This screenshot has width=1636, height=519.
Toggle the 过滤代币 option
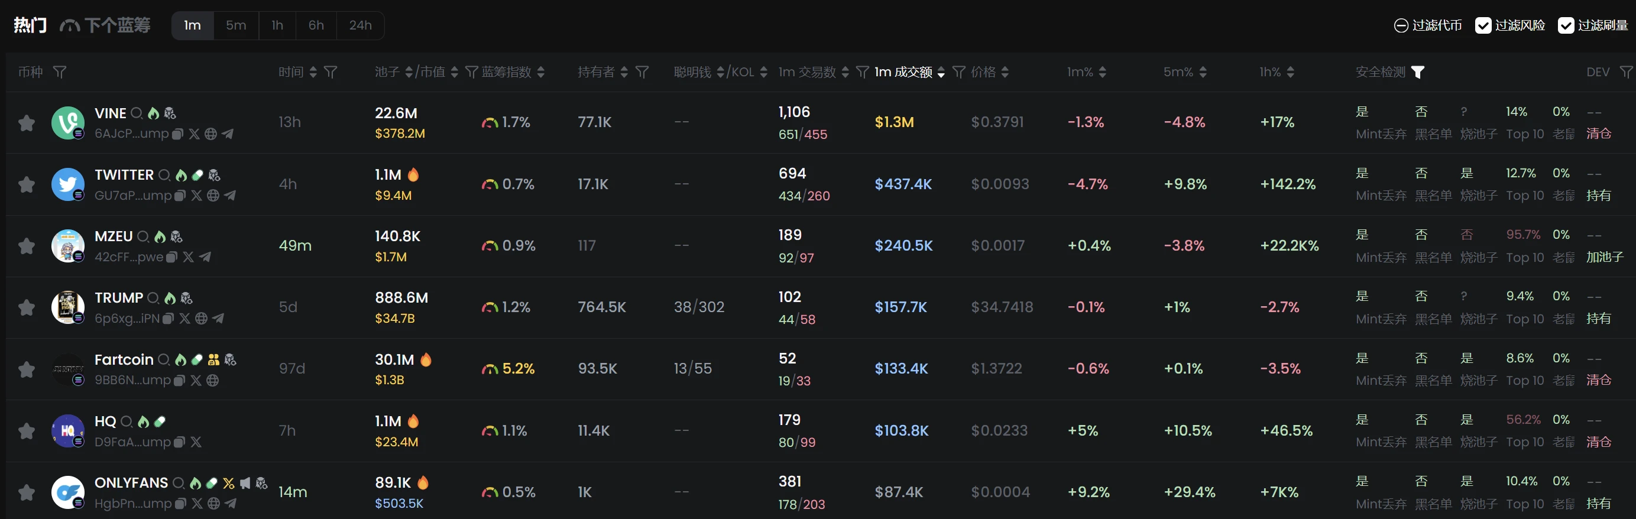click(x=1401, y=25)
